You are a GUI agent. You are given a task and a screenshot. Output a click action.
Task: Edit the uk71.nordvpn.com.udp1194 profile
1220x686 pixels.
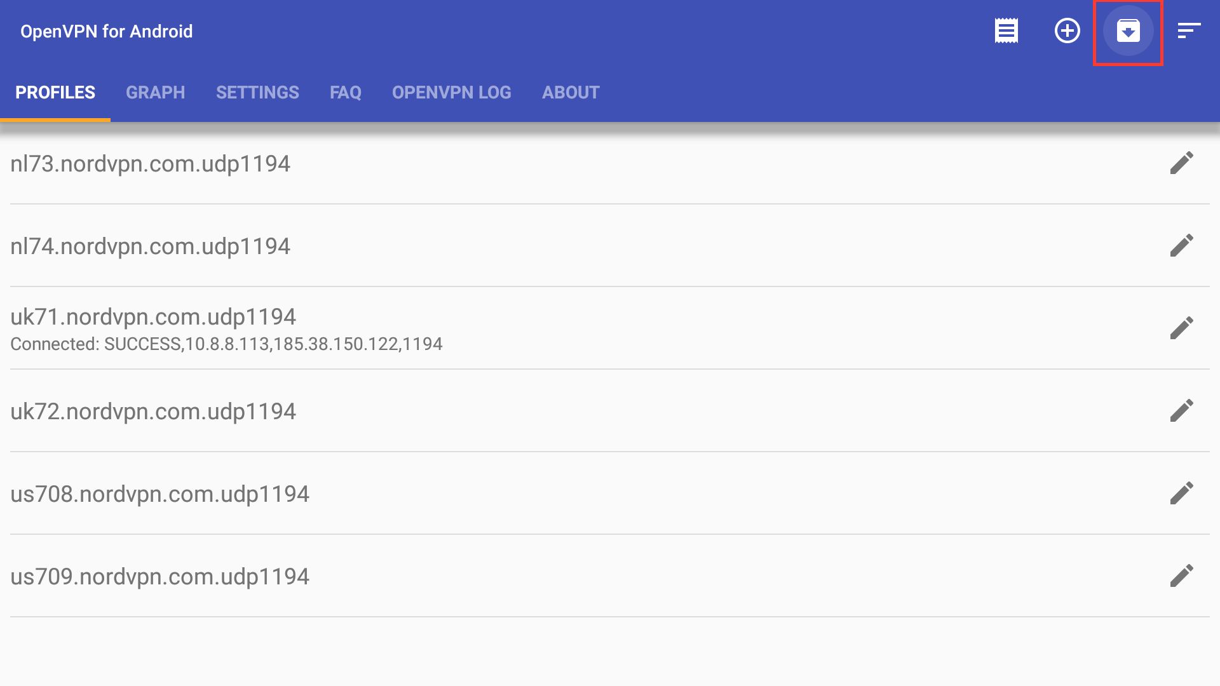tap(1182, 328)
